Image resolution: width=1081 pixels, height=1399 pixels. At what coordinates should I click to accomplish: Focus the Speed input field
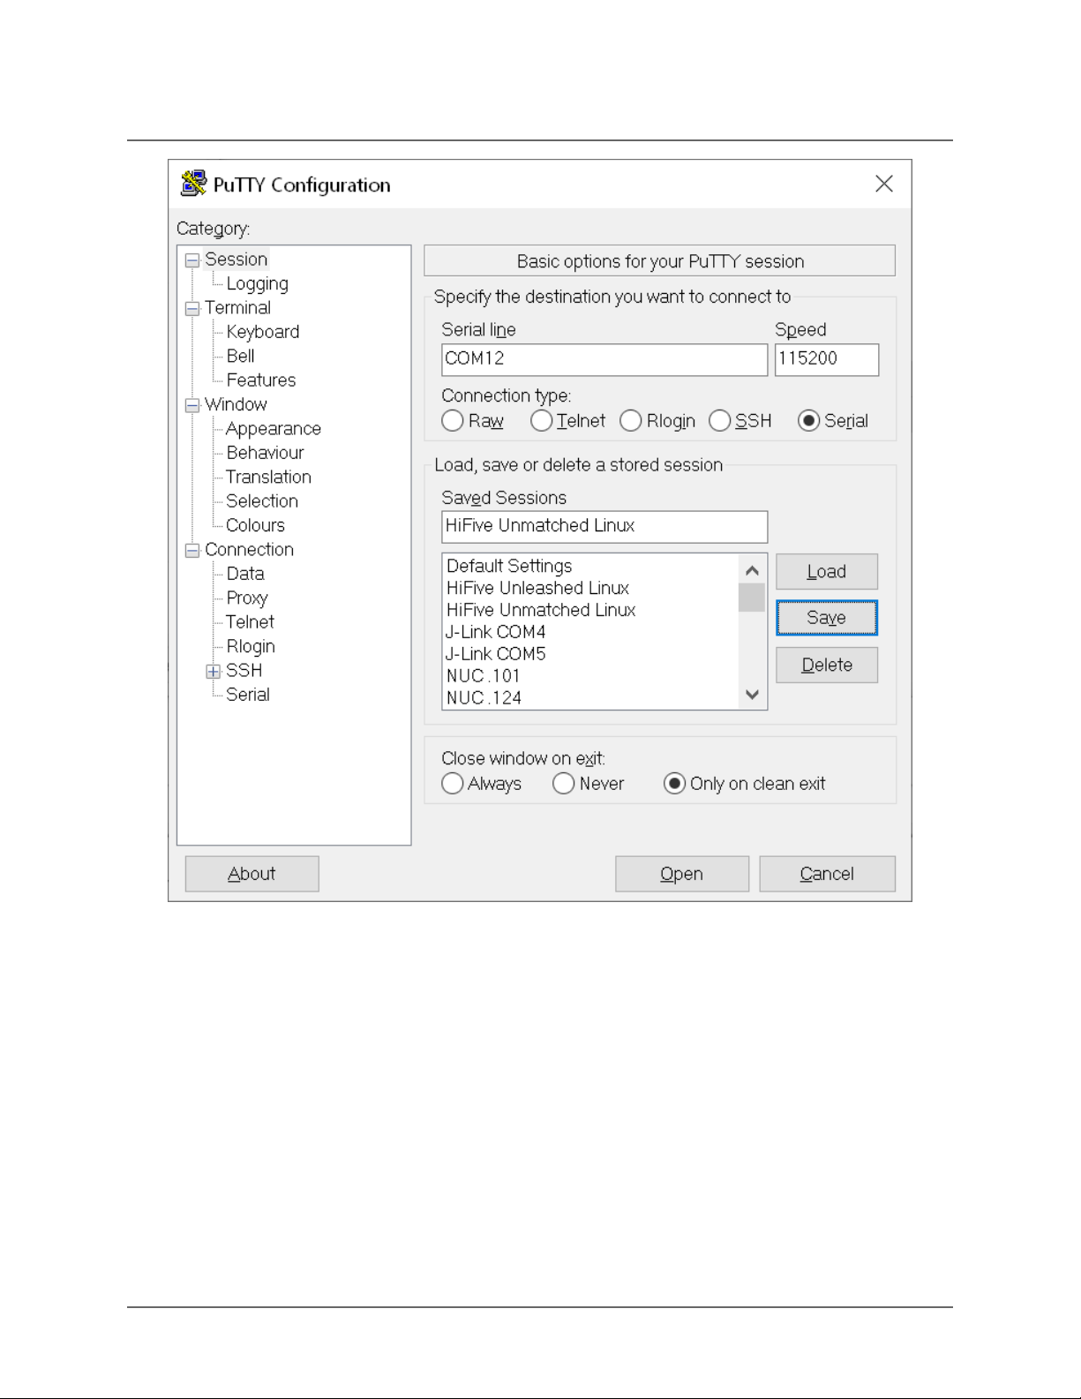827,359
